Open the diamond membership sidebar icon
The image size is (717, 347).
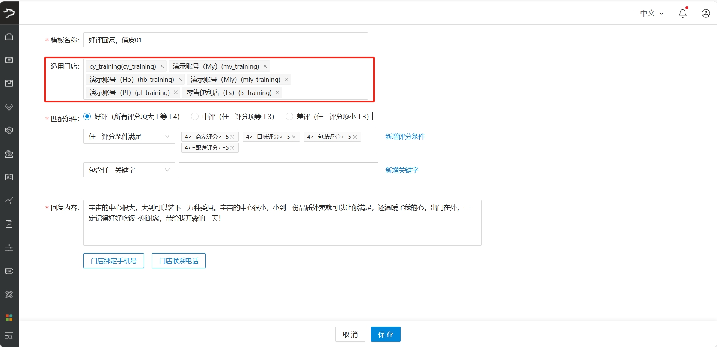pyautogui.click(x=9, y=107)
